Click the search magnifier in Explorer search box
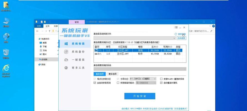The height and width of the screenshot is (111, 247). point(211,31)
